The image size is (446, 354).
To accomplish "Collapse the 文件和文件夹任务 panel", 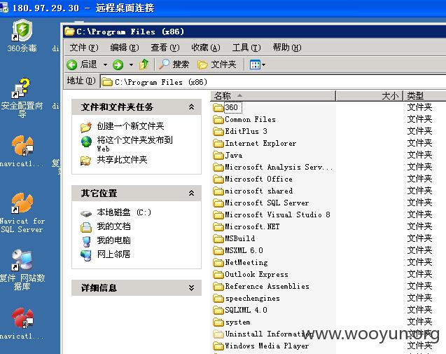I will [191, 107].
